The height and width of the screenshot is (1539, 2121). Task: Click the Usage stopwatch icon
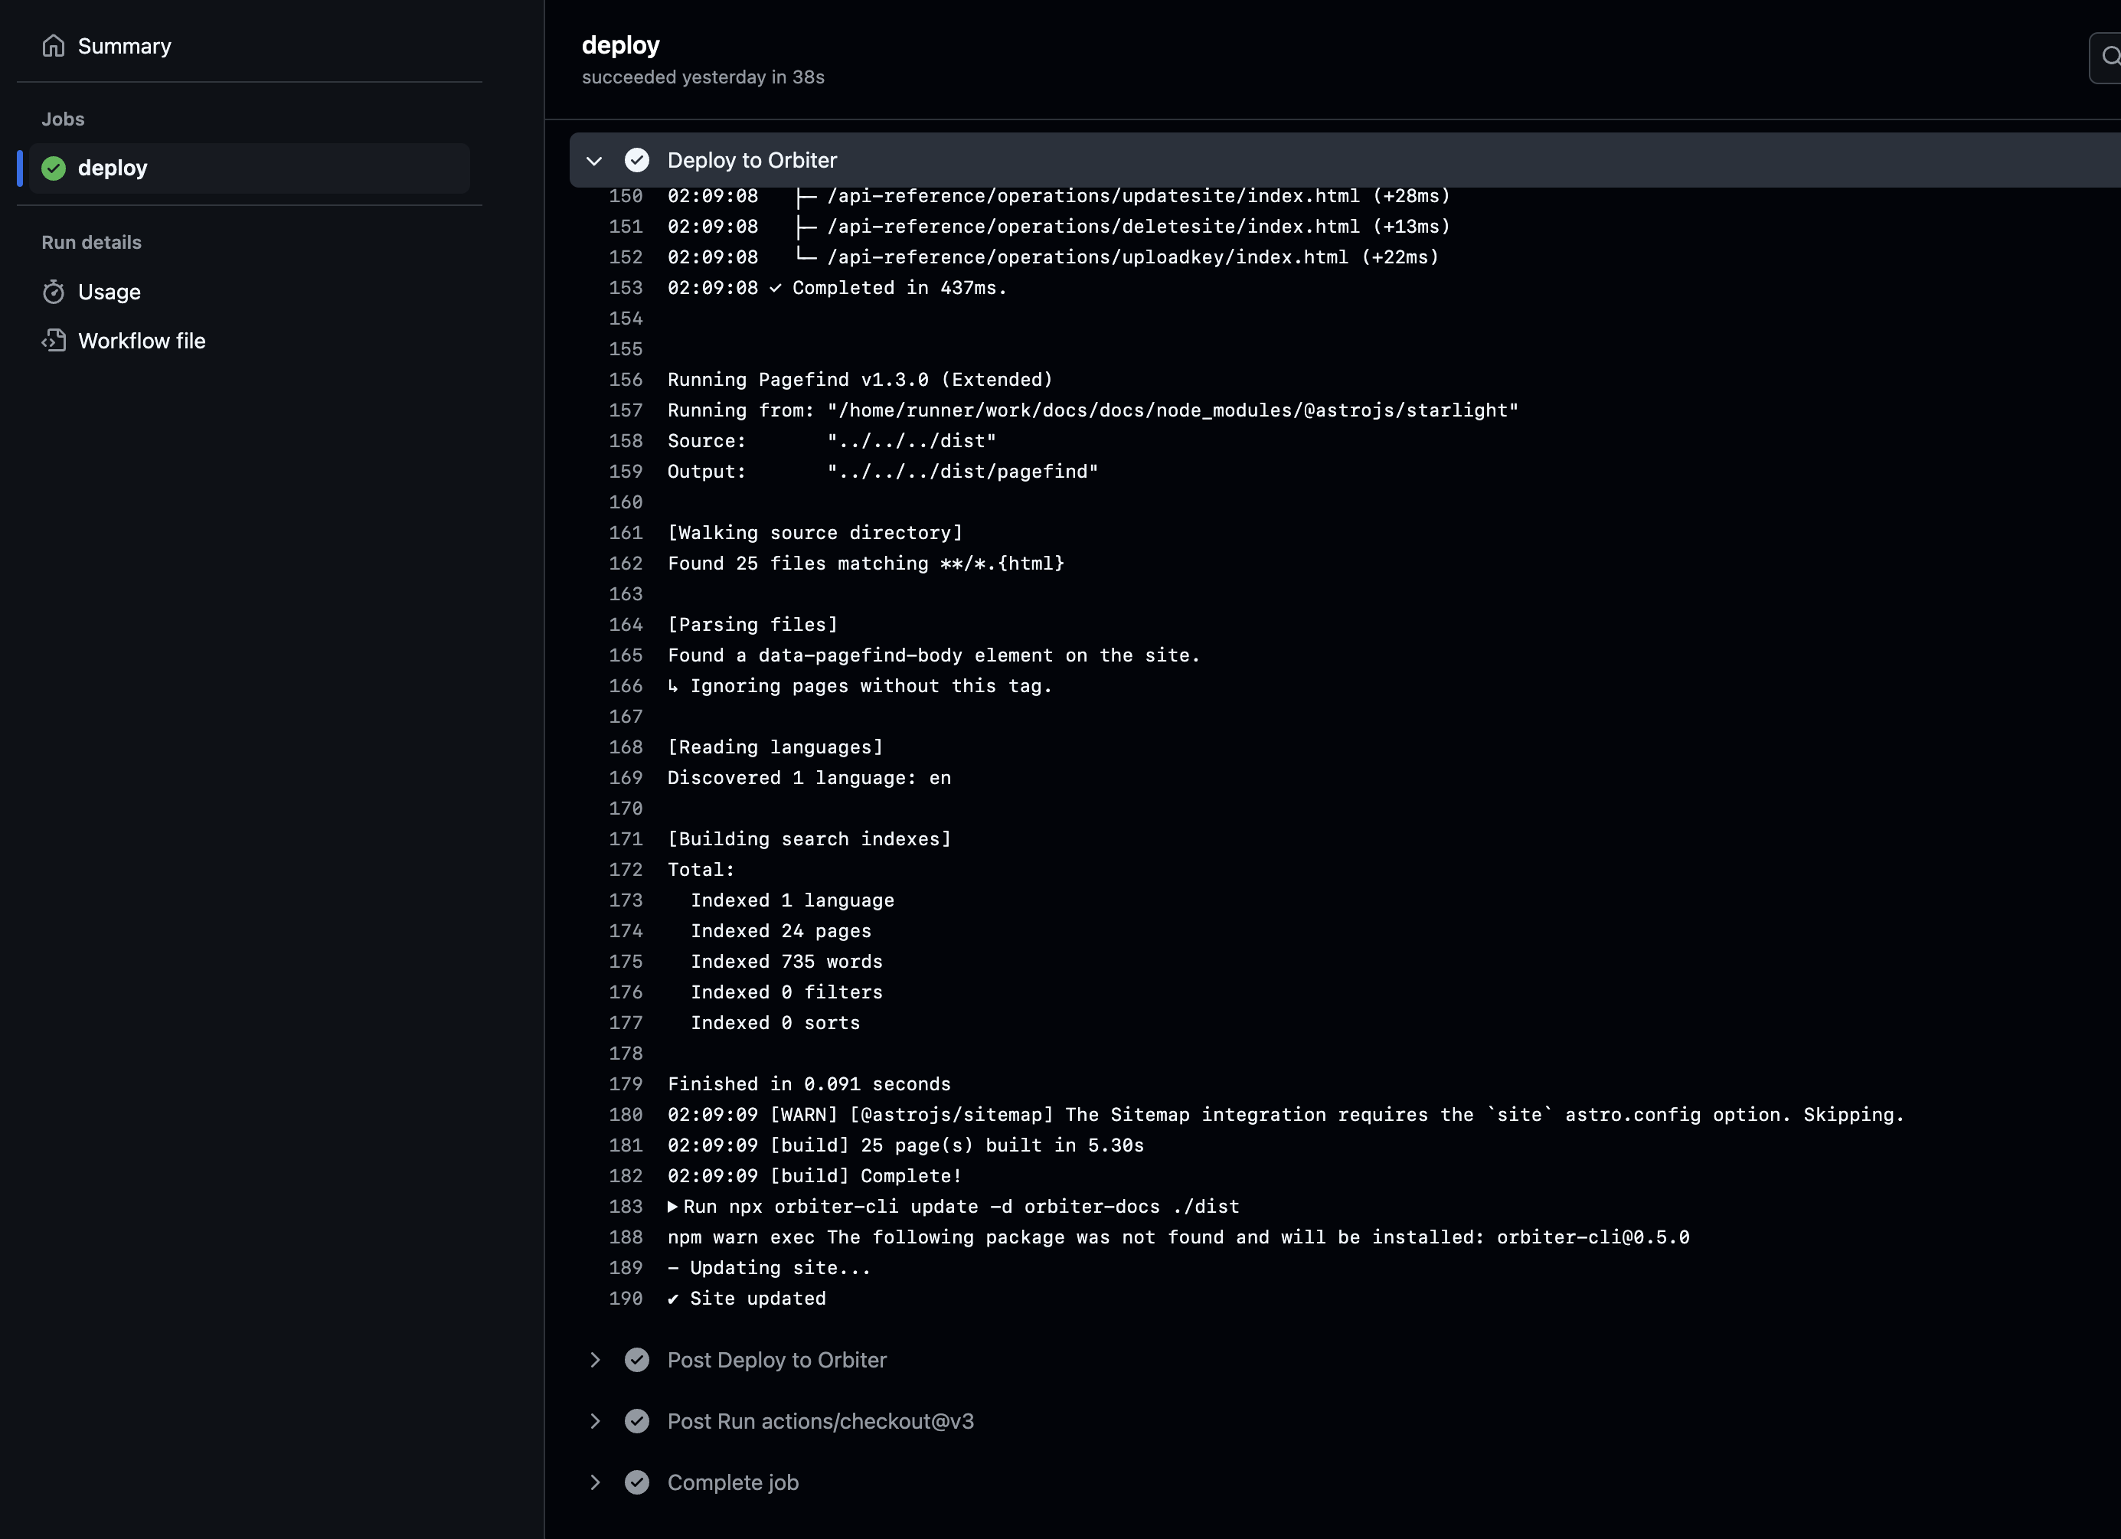point(54,292)
